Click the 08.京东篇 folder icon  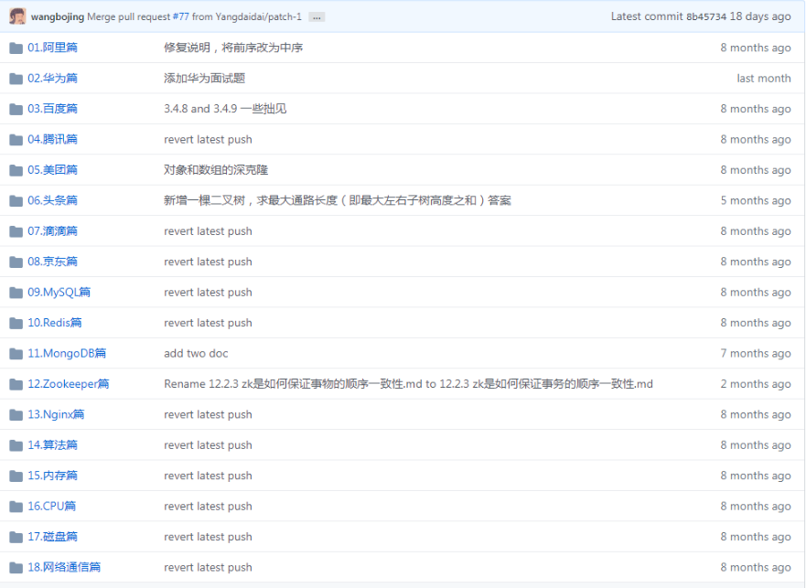(16, 262)
